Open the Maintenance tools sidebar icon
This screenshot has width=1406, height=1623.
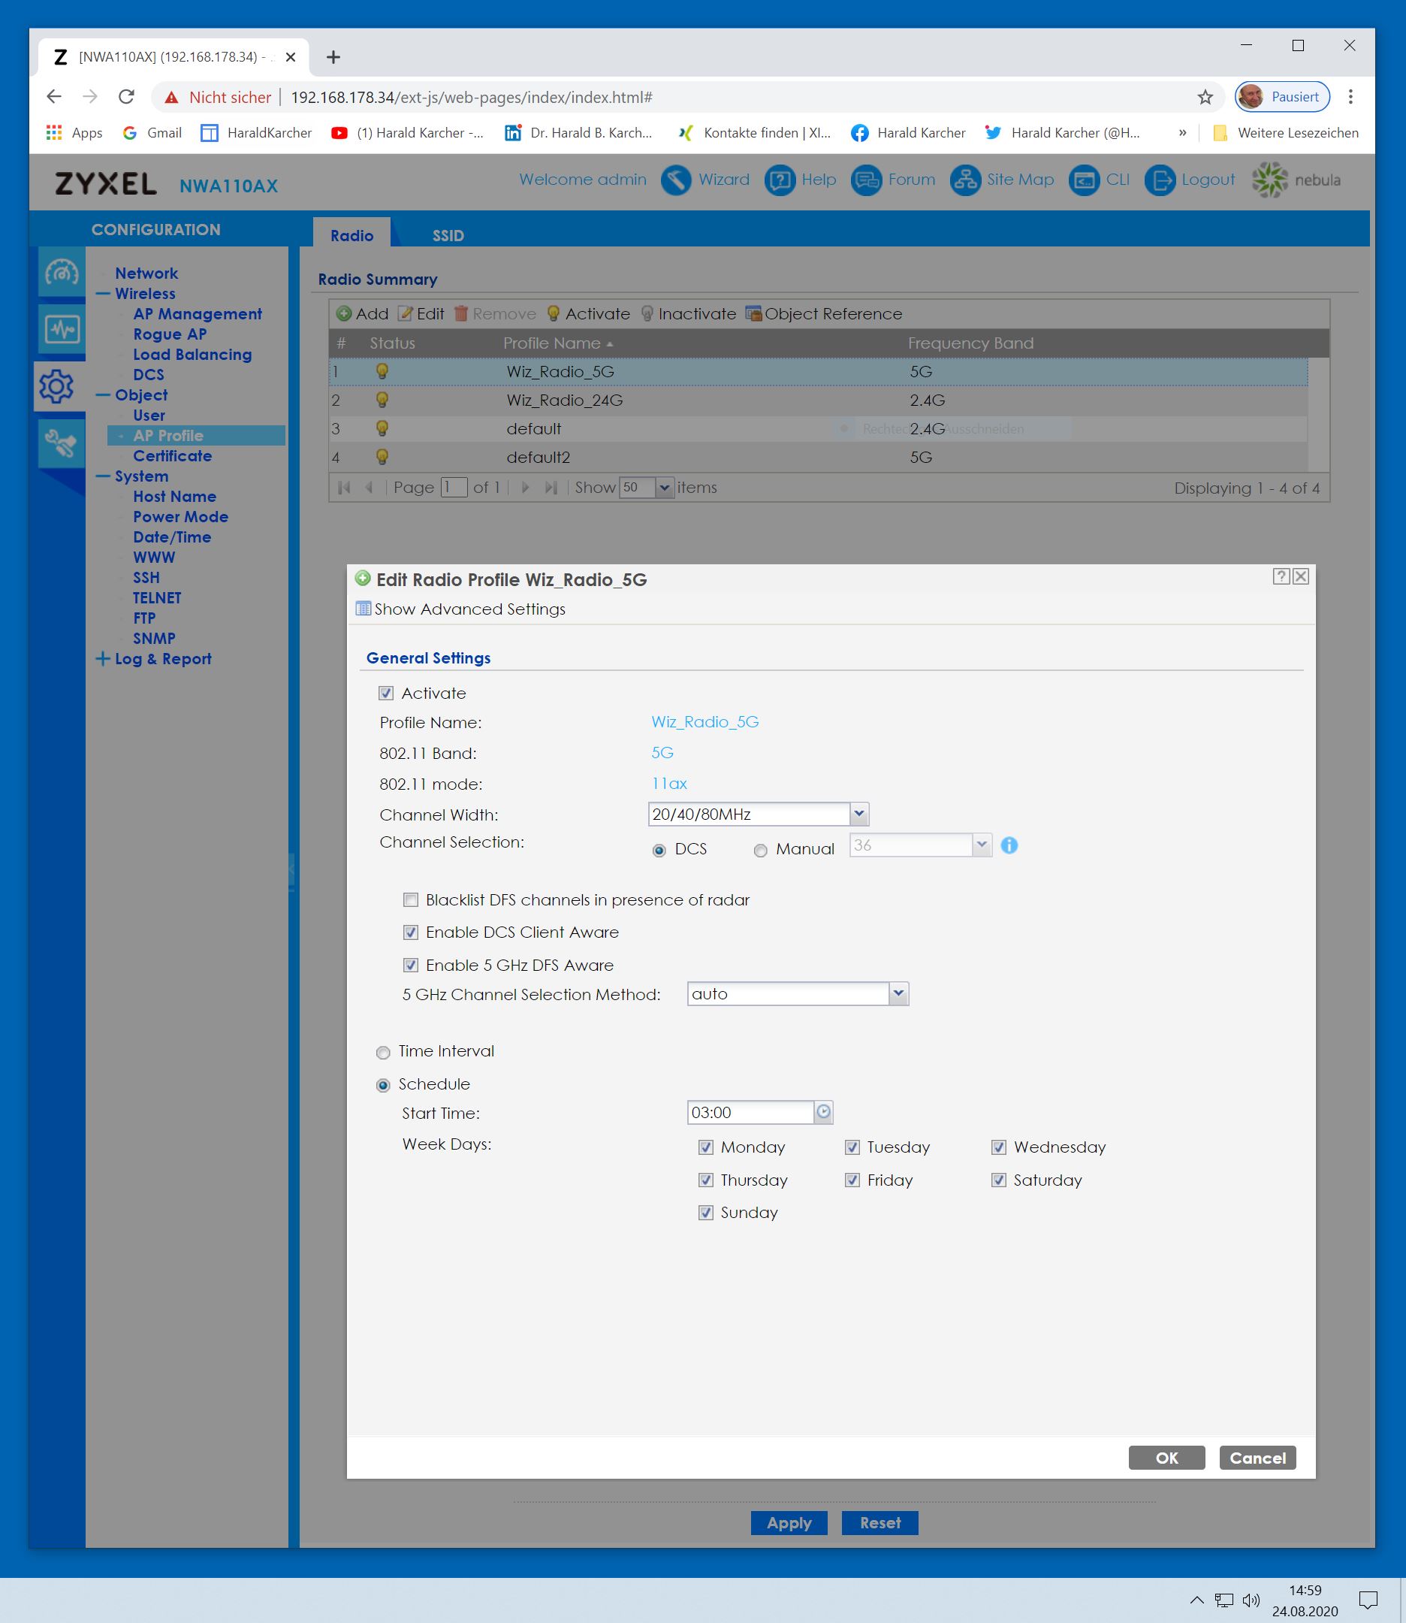[61, 443]
